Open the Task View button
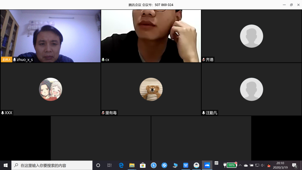The image size is (302, 170). pyautogui.click(x=109, y=165)
